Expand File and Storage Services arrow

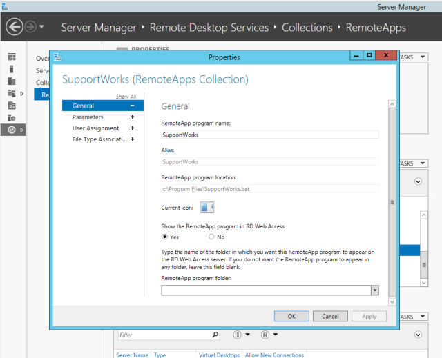[x=21, y=93]
